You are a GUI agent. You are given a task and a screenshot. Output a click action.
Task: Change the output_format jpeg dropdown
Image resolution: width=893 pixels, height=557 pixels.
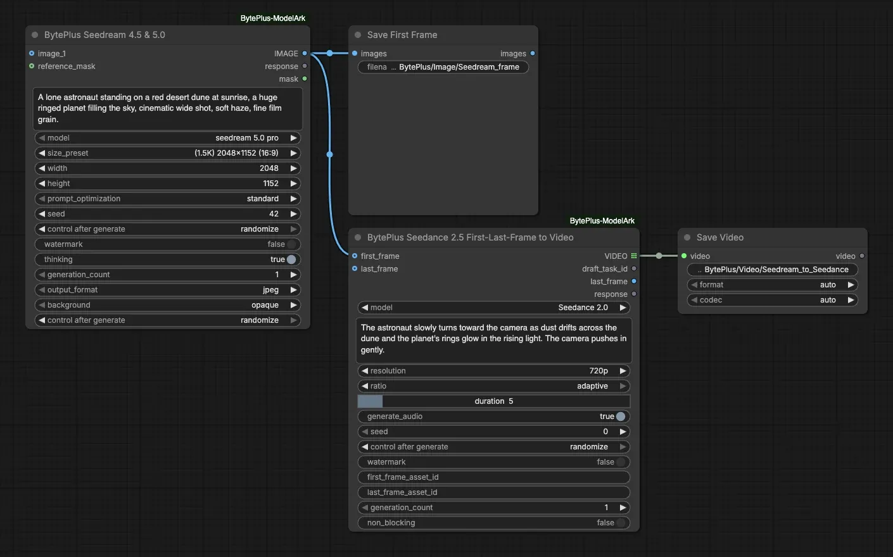168,290
